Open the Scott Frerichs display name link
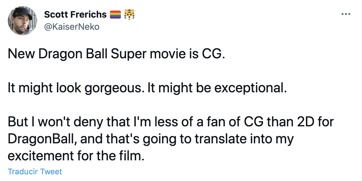The image size is (362, 181). [75, 14]
